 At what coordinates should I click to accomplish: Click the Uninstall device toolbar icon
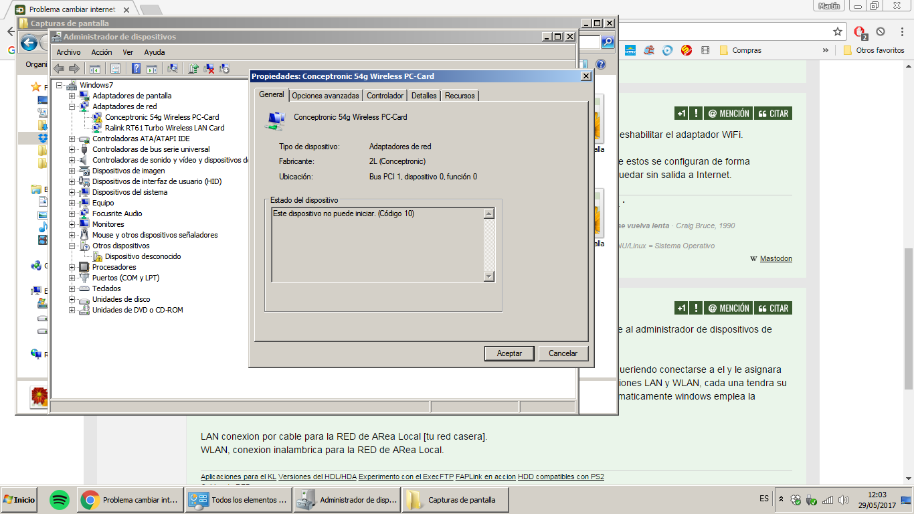pos(209,68)
